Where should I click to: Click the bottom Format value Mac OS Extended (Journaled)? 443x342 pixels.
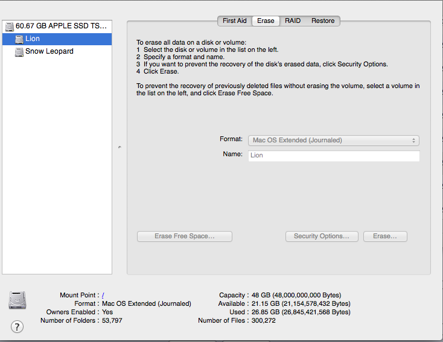[x=146, y=303]
